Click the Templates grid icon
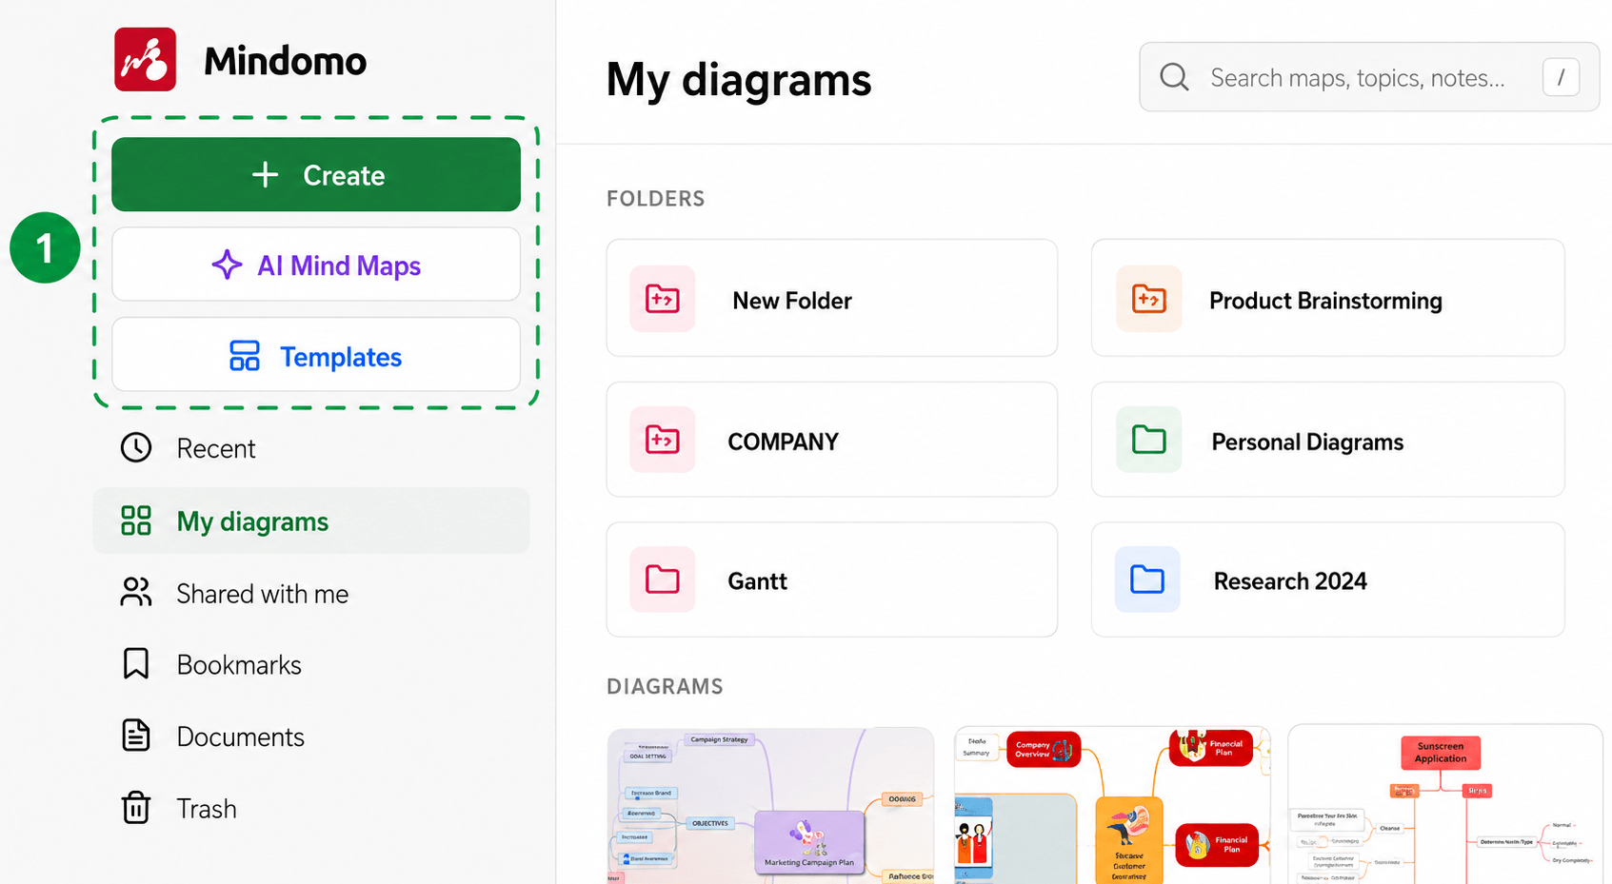Screen dimensions: 1612x884 (245, 356)
